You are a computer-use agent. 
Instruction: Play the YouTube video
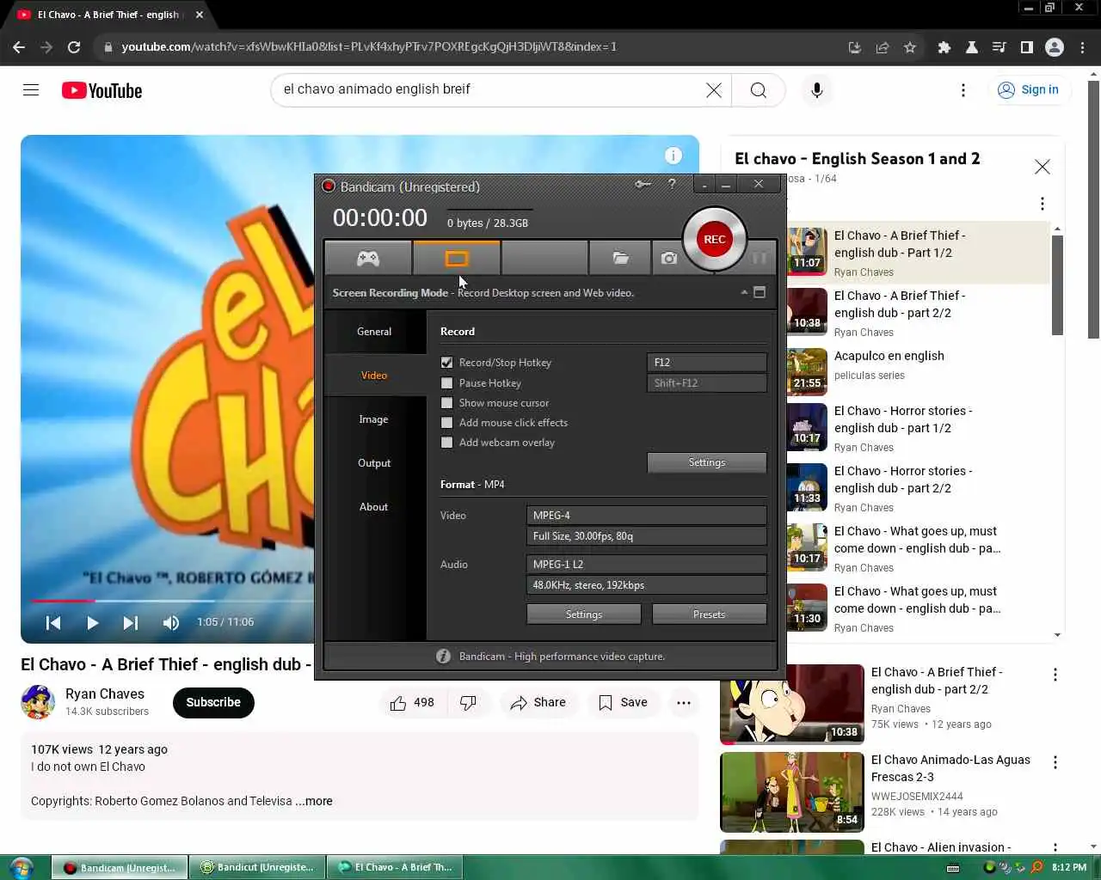click(x=92, y=622)
